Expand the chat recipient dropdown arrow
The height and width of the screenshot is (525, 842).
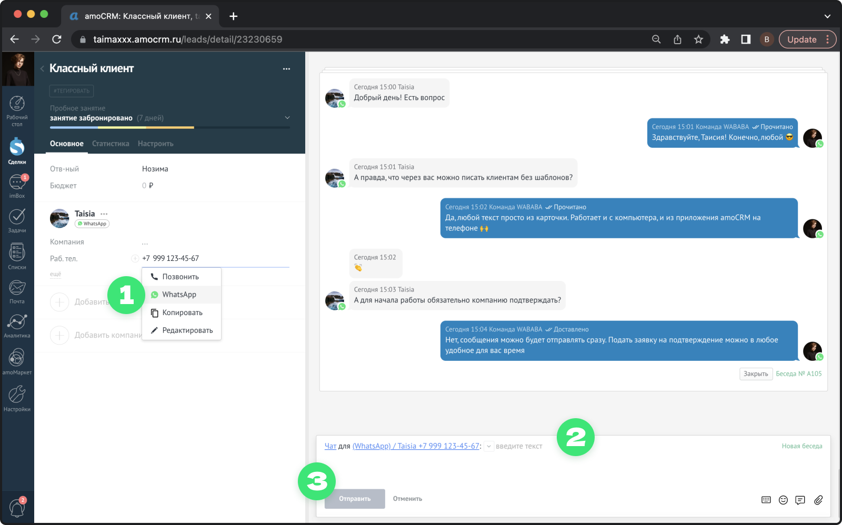489,446
